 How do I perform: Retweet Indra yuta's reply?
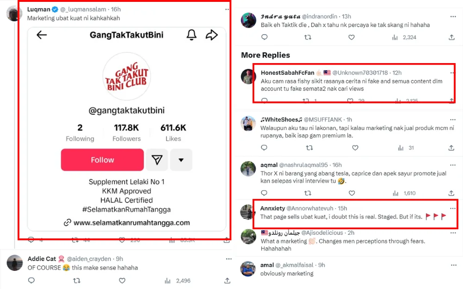308,38
